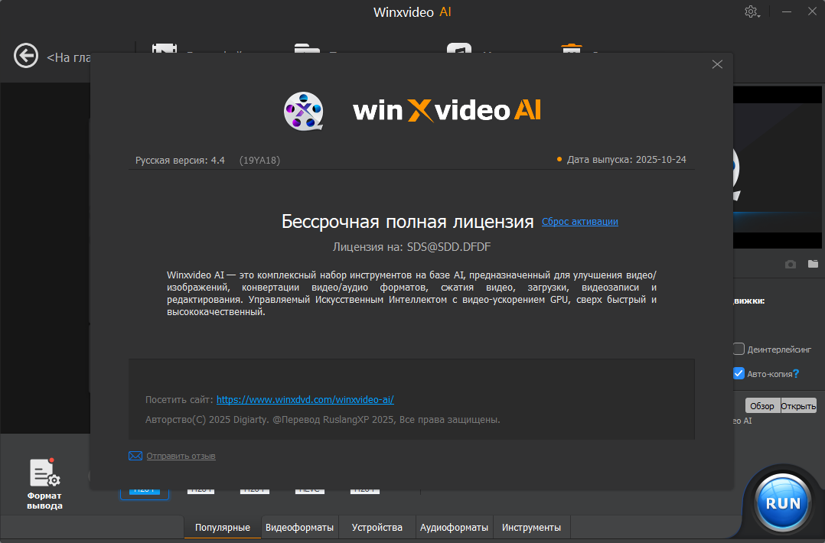Click the Дата выпуска: 2025-10-24 text
Image resolution: width=825 pixels, height=543 pixels.
pyautogui.click(x=626, y=160)
